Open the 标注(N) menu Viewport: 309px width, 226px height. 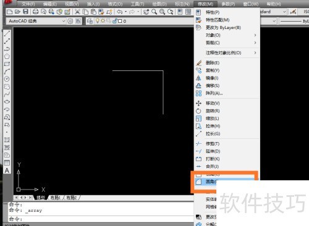pos(182,4)
